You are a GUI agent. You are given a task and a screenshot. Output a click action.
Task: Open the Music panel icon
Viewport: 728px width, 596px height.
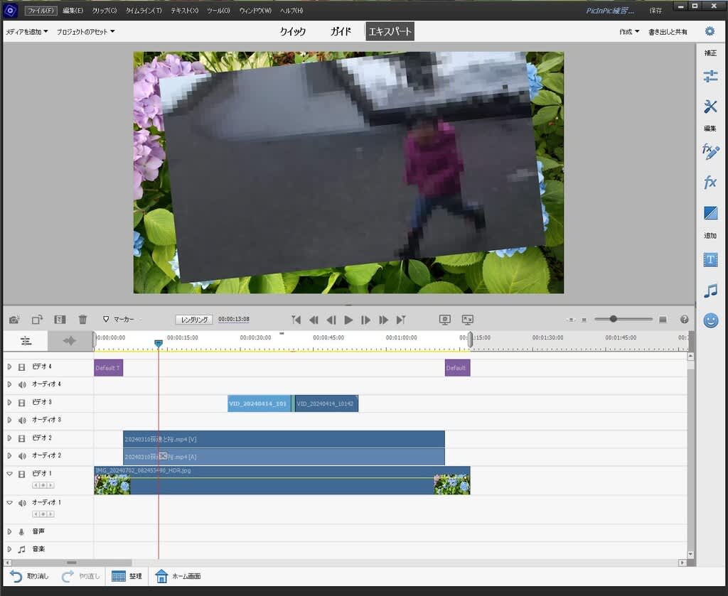click(710, 291)
